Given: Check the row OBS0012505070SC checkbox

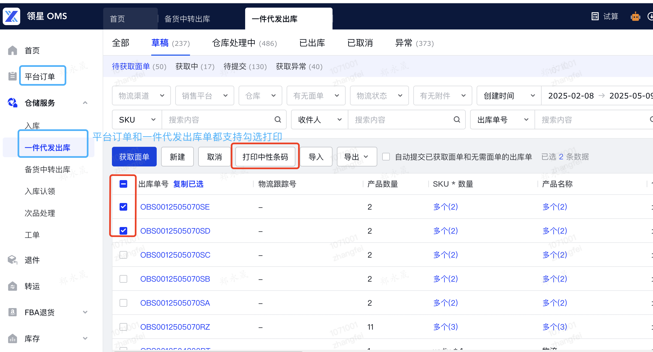Looking at the screenshot, I should 123,255.
